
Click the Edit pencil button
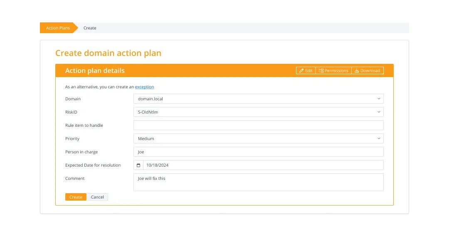(306, 70)
